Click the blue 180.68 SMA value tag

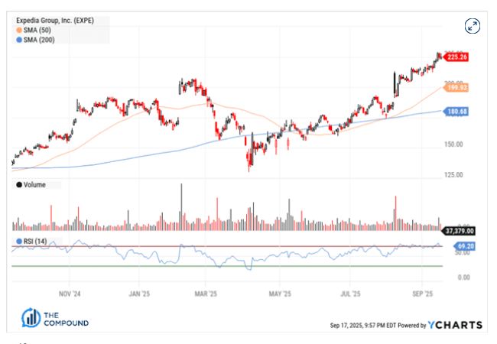[456, 112]
